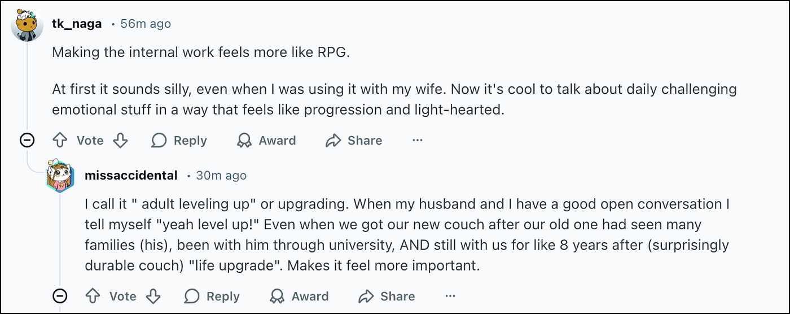790x314 pixels.
Task: Open missaccidental's avatar profile picture
Action: pos(60,176)
